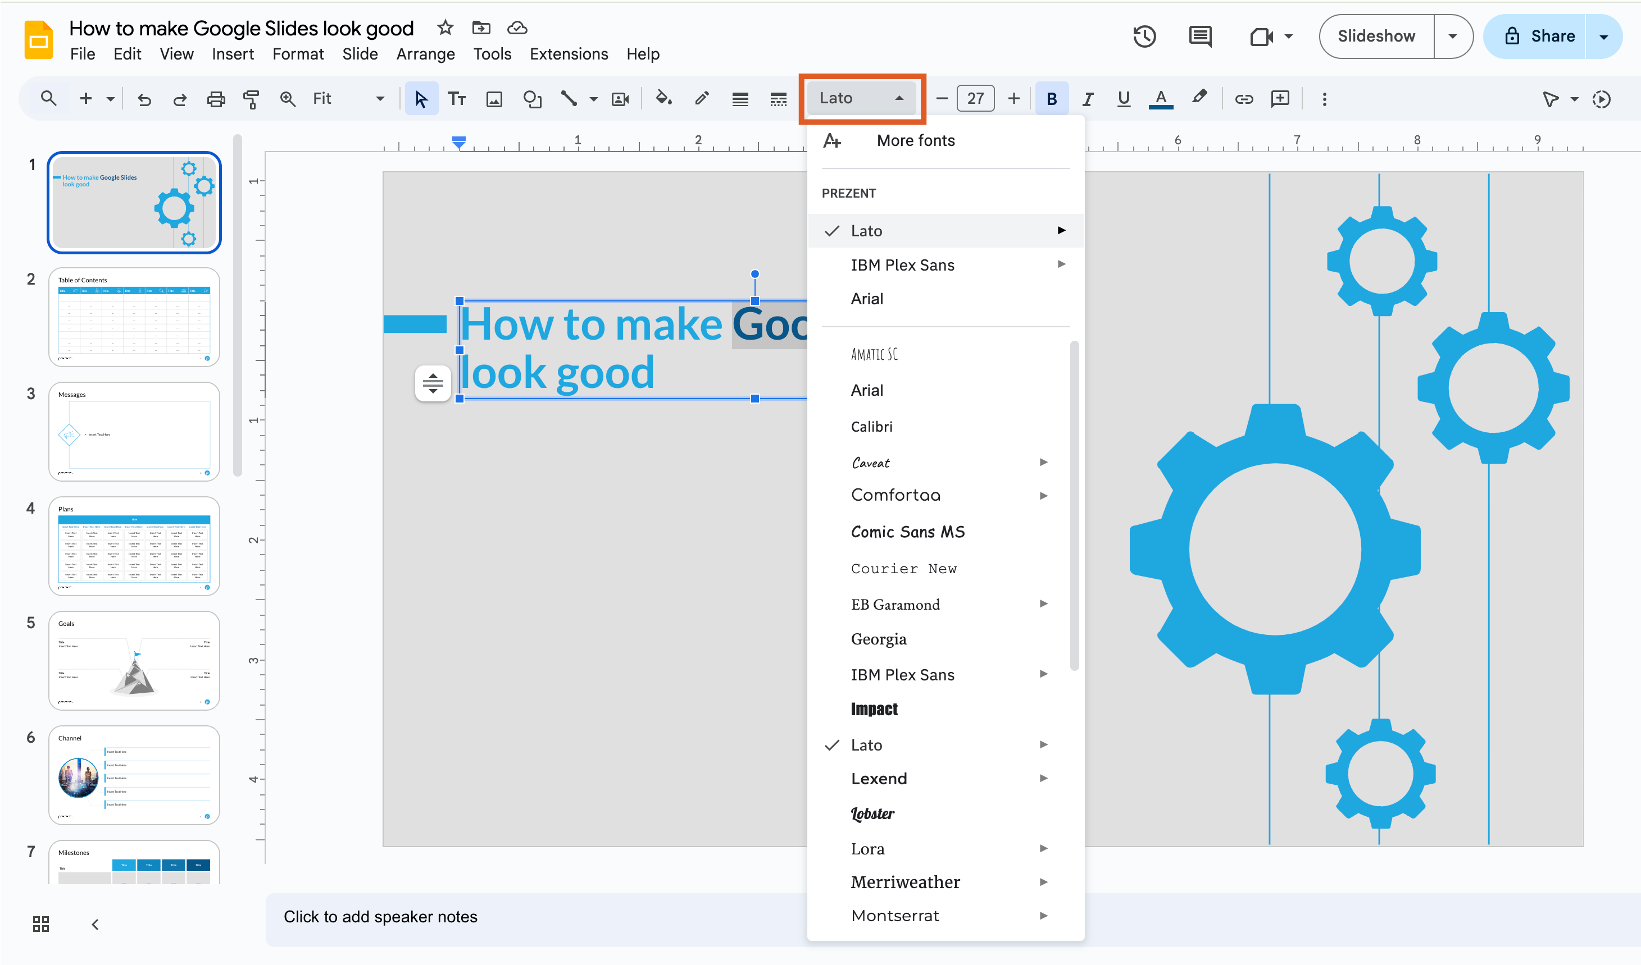Viewport: 1641px width, 965px height.
Task: Collapse the filmstrip with chevron arrow
Action: [x=95, y=924]
